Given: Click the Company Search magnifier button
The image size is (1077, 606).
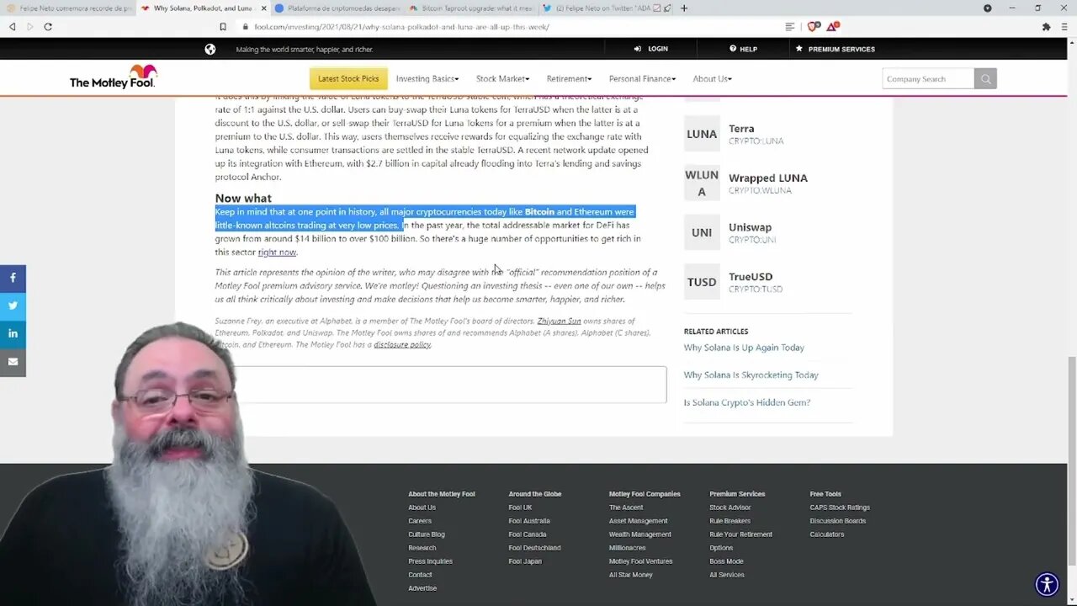Looking at the screenshot, I should pyautogui.click(x=985, y=79).
